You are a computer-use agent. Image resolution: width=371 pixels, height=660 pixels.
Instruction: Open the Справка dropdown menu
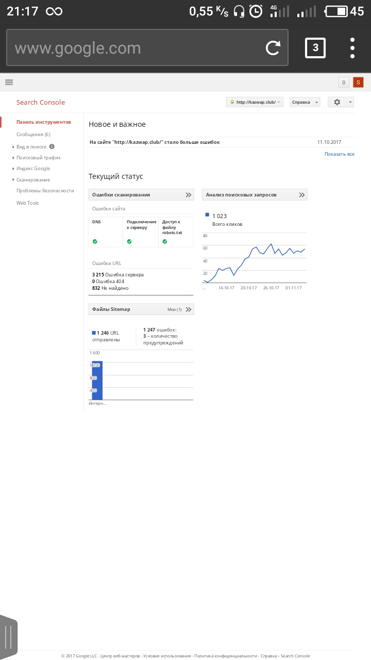point(305,102)
